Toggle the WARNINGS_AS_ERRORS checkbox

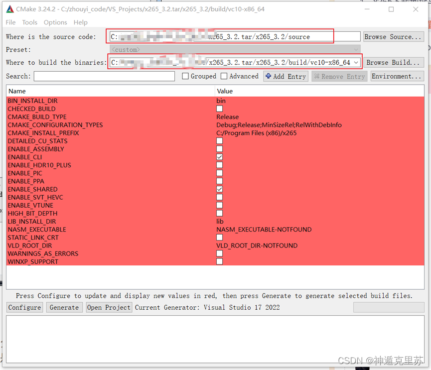point(219,253)
